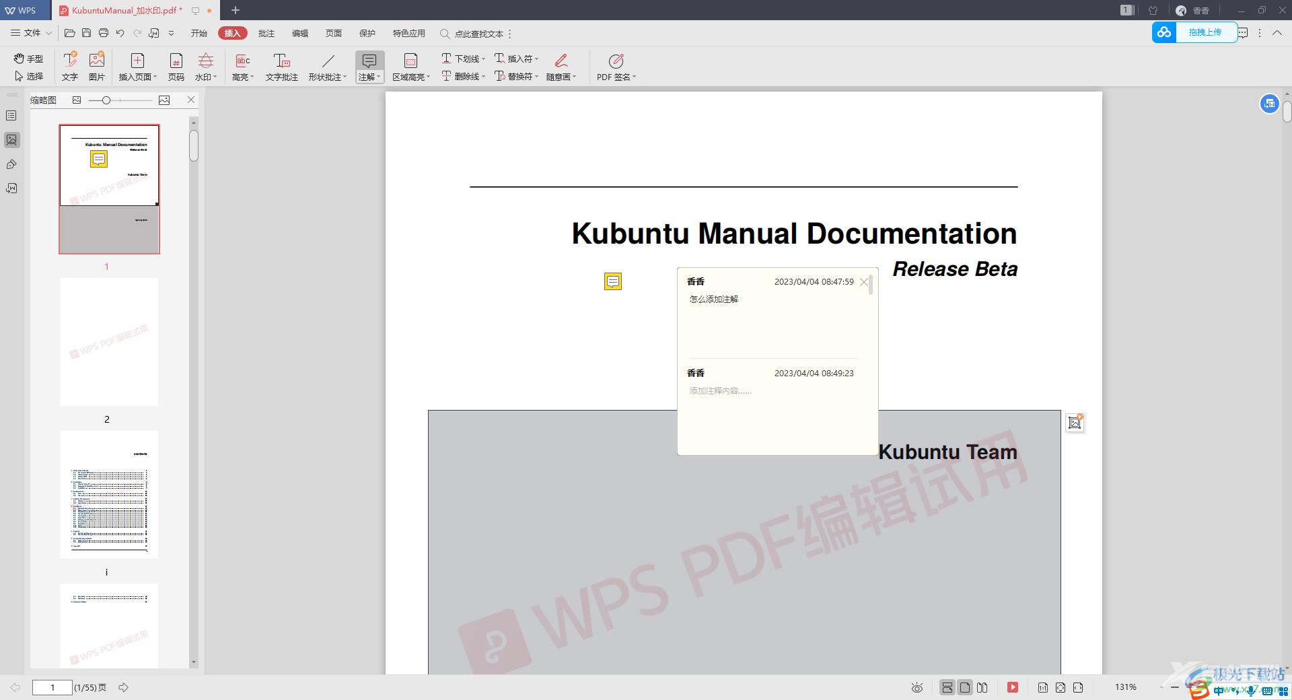Screen dimensions: 1292x700
Task: Open the zoom percentage dropdown at 131%
Action: tap(1162, 687)
